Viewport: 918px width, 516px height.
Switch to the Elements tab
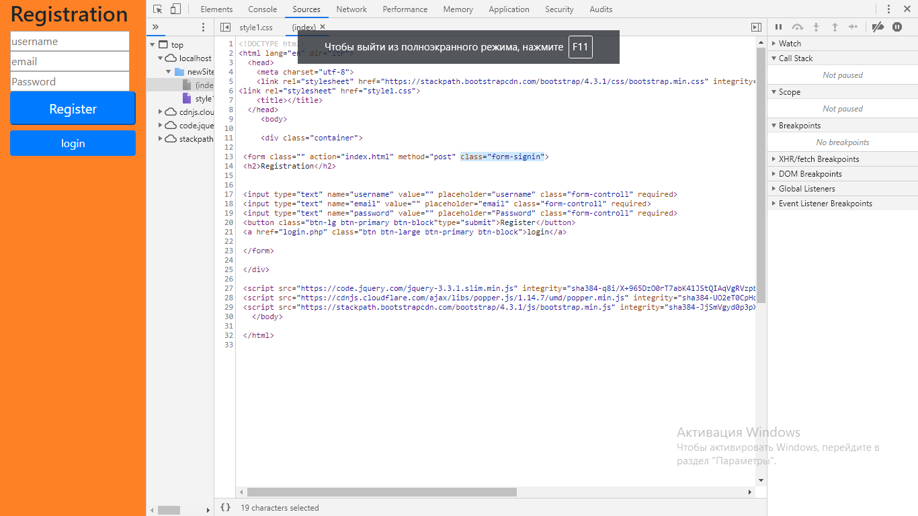tap(216, 9)
